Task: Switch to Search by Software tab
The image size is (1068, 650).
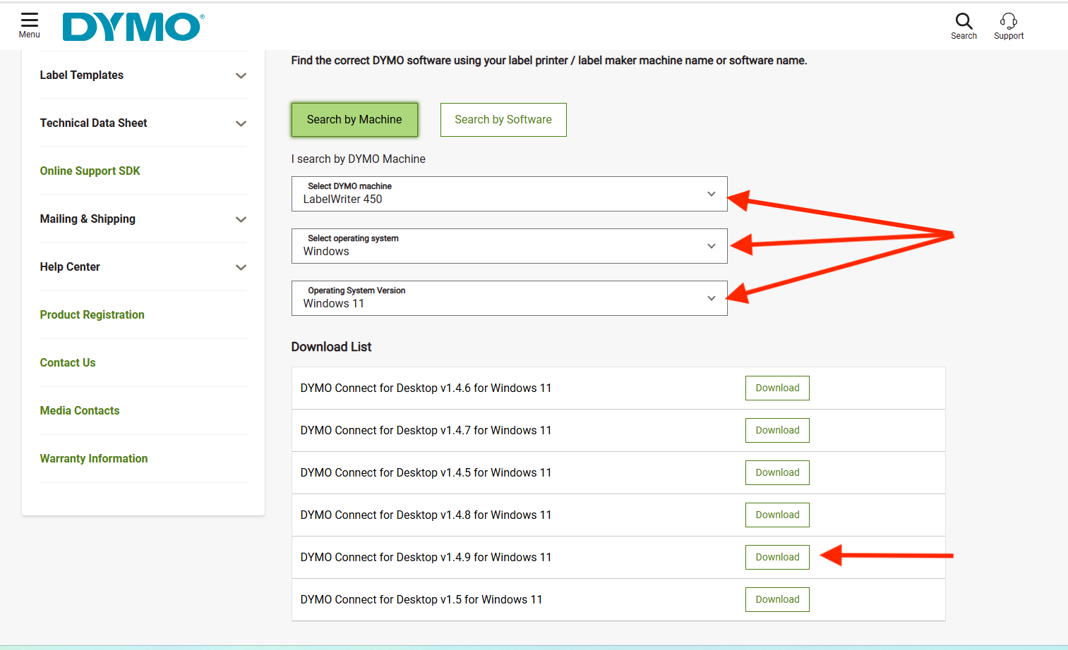Action: (503, 120)
